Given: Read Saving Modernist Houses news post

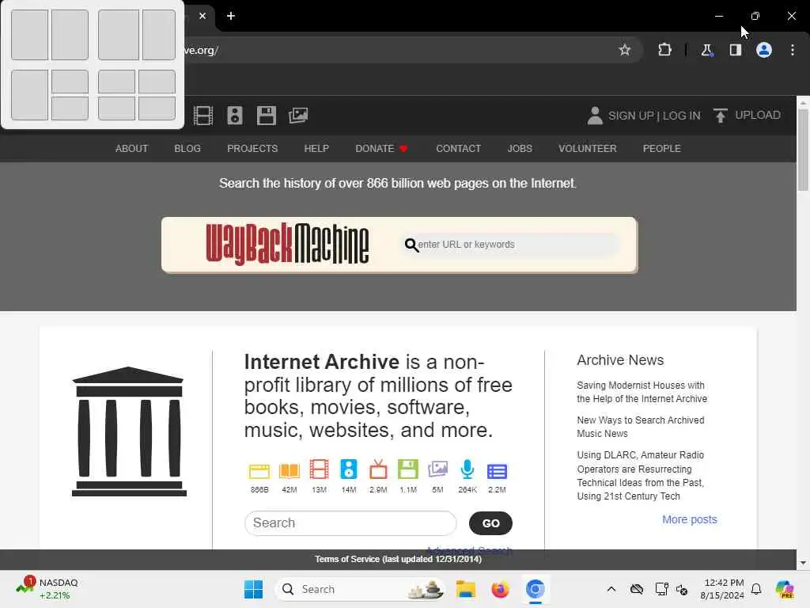Looking at the screenshot, I should (x=642, y=392).
